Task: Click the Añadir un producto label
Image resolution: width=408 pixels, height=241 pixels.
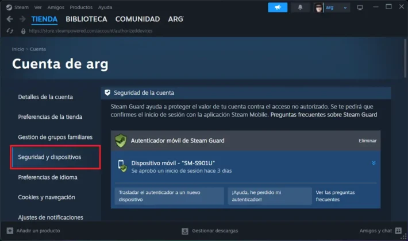Action: point(38,231)
